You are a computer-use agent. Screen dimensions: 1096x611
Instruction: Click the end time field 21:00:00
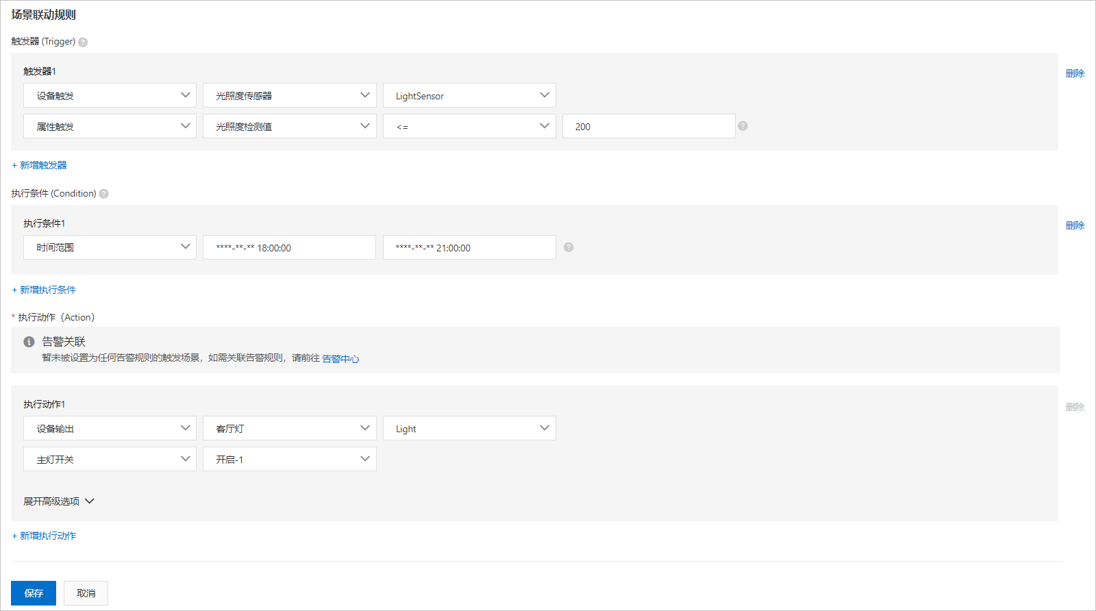(x=469, y=247)
